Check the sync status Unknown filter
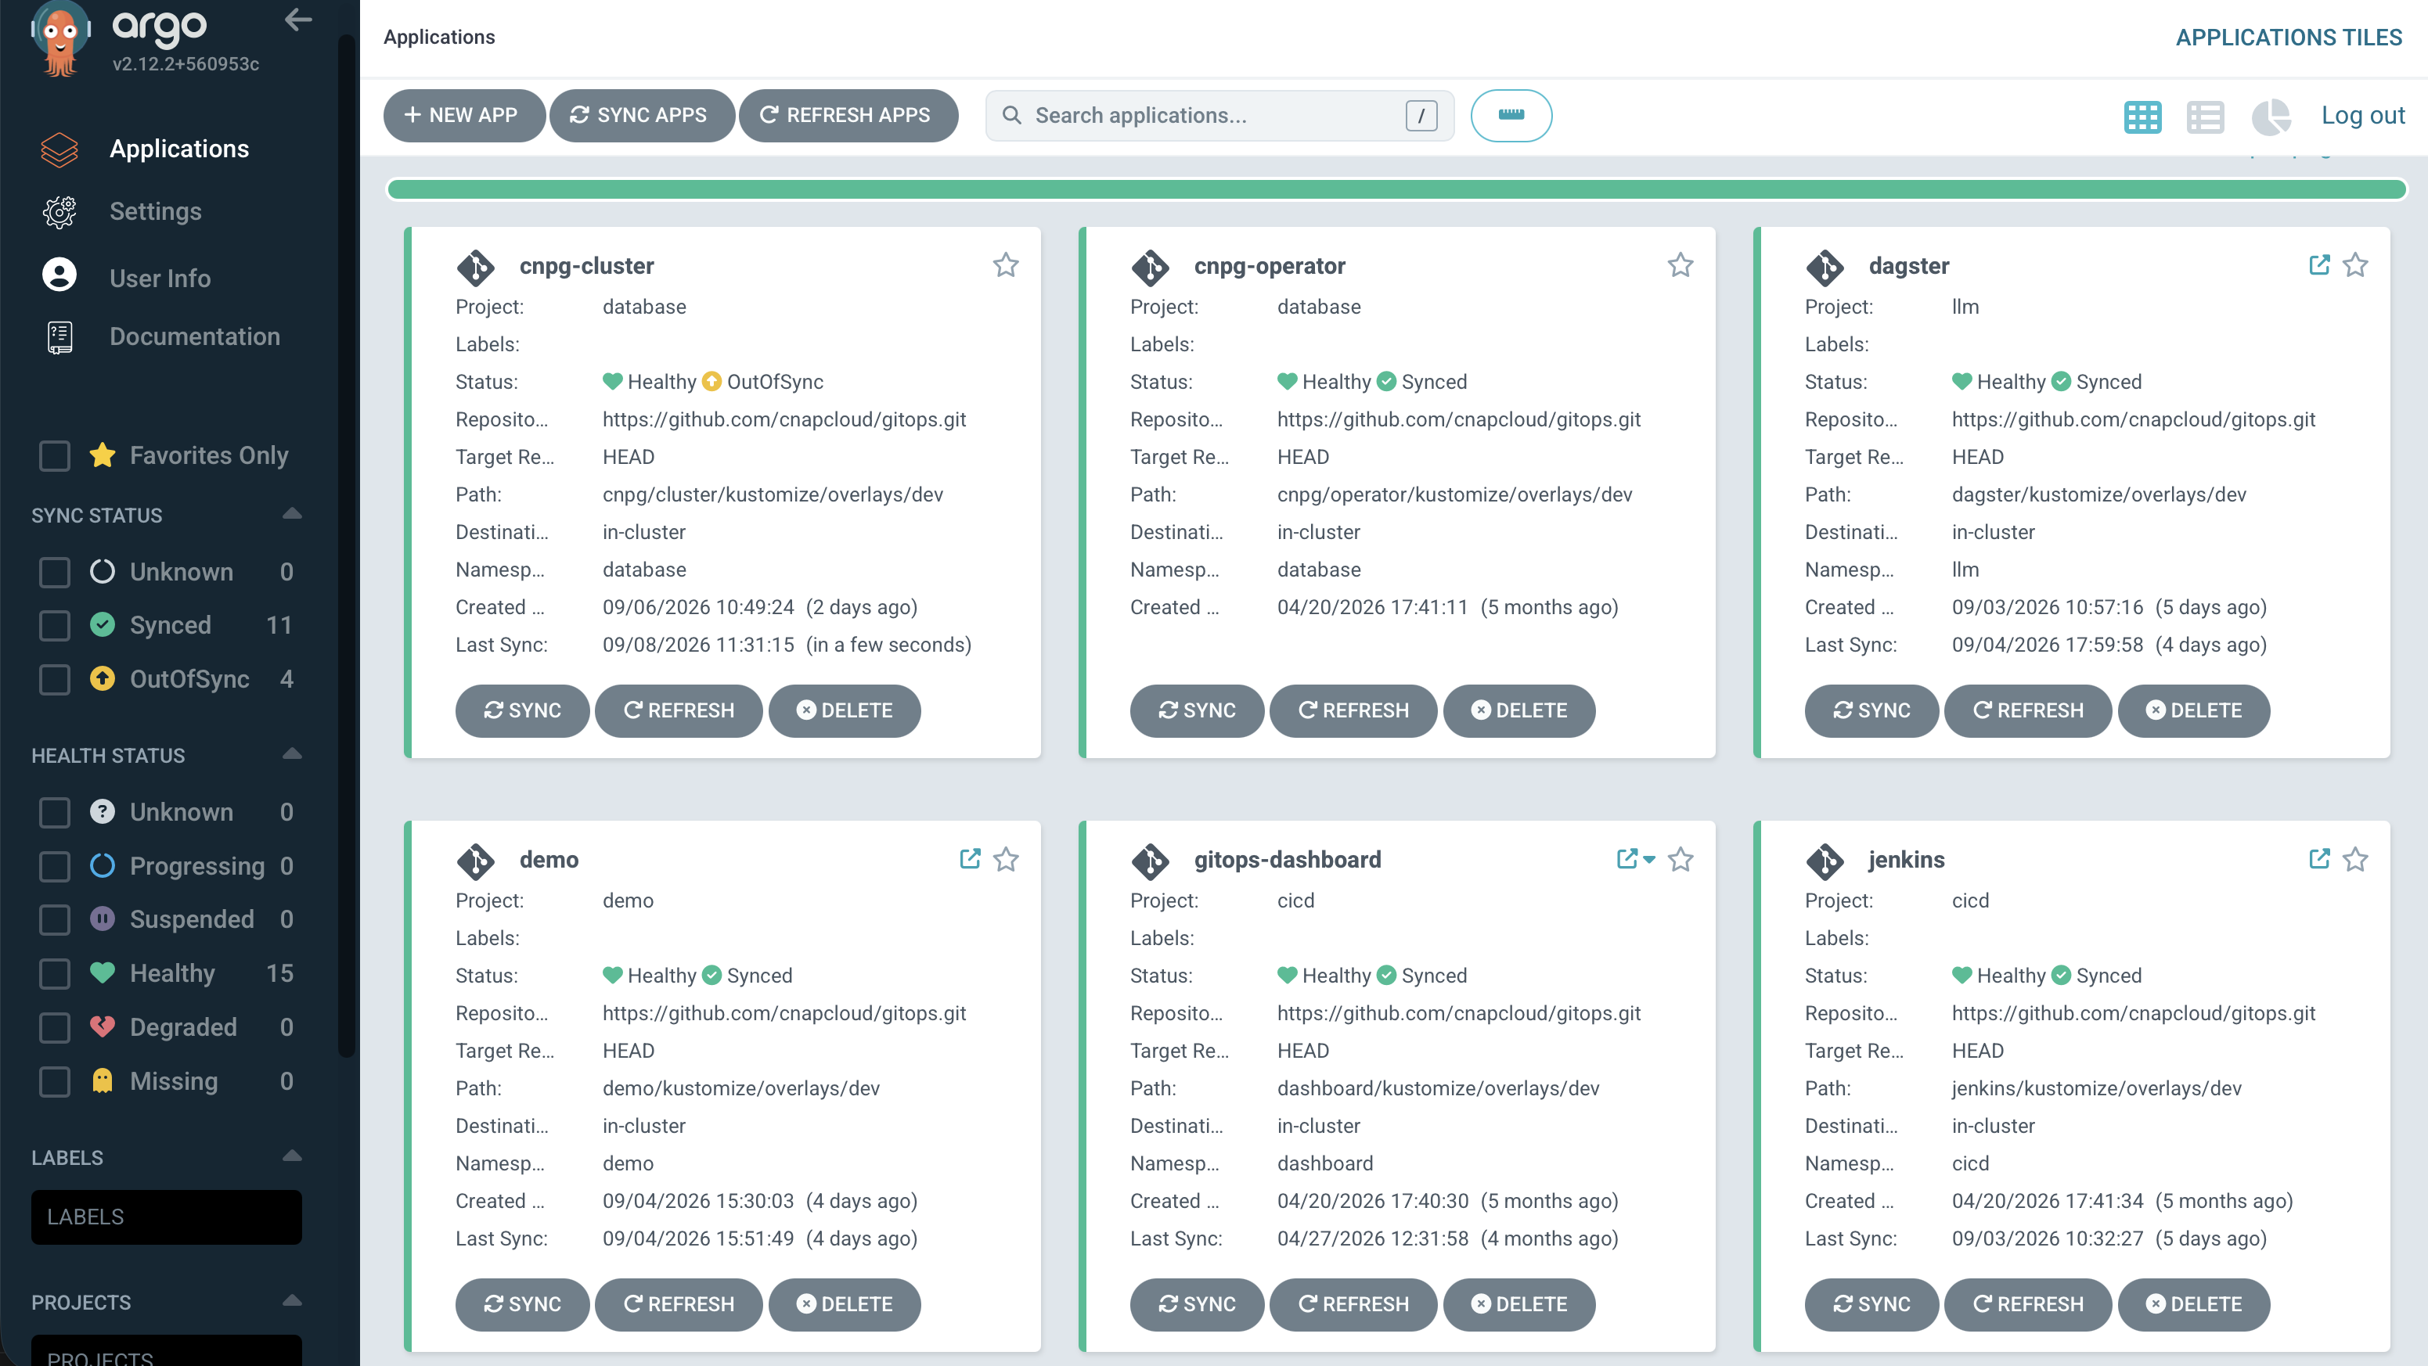This screenshot has width=2428, height=1366. (55, 572)
